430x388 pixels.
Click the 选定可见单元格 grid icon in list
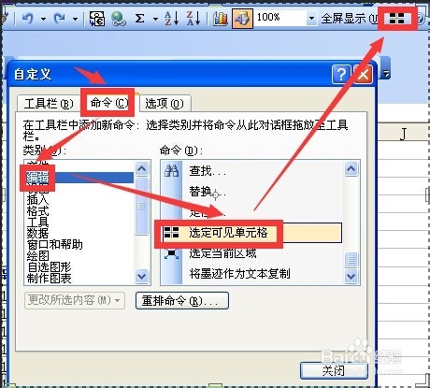[171, 233]
